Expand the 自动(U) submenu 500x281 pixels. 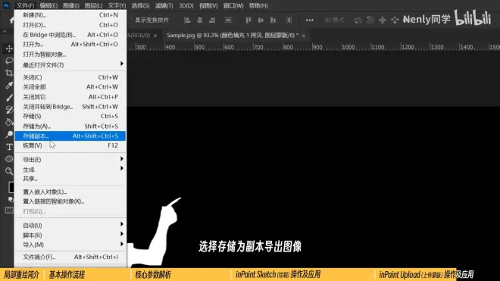coord(70,225)
